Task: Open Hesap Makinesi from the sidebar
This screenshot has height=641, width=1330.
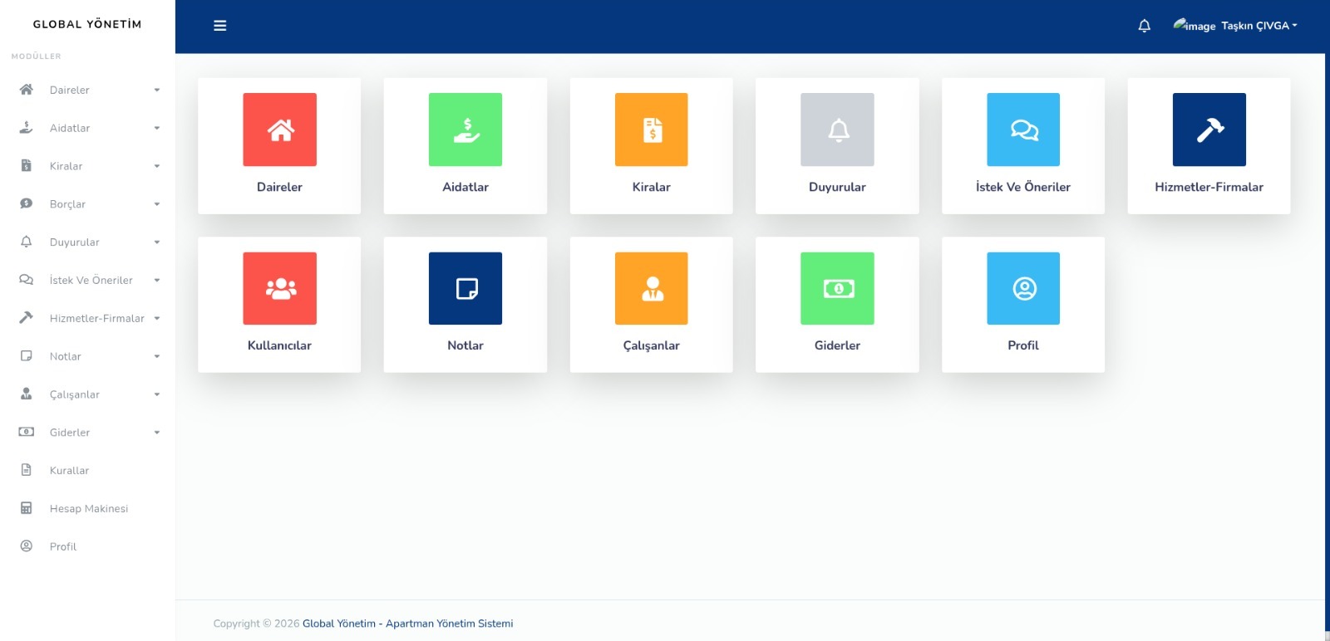Action: [88, 509]
